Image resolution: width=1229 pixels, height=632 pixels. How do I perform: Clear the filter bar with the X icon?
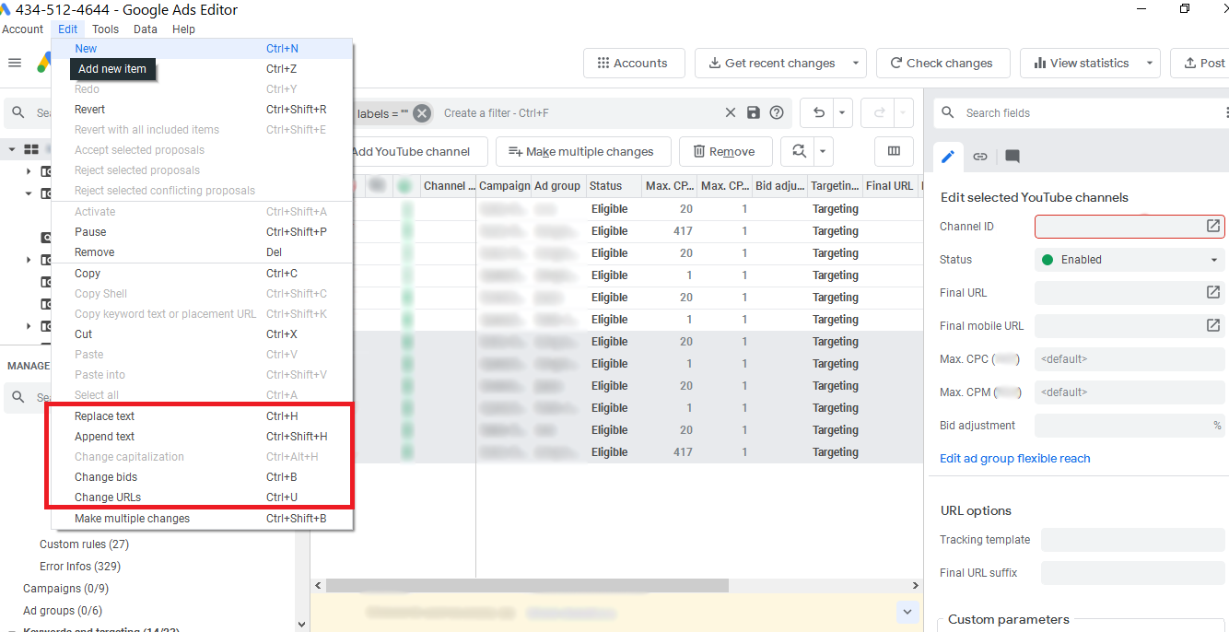click(731, 112)
